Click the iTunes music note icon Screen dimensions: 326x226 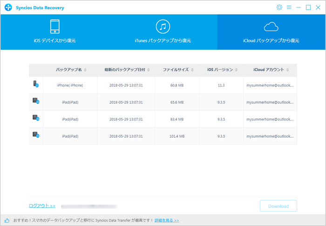[x=163, y=27]
